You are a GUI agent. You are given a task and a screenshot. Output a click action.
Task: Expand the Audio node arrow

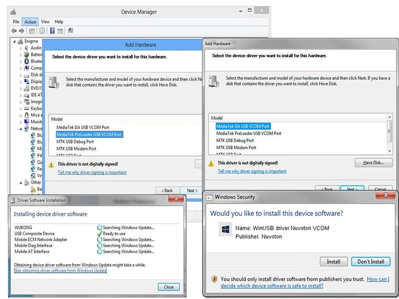(20, 48)
